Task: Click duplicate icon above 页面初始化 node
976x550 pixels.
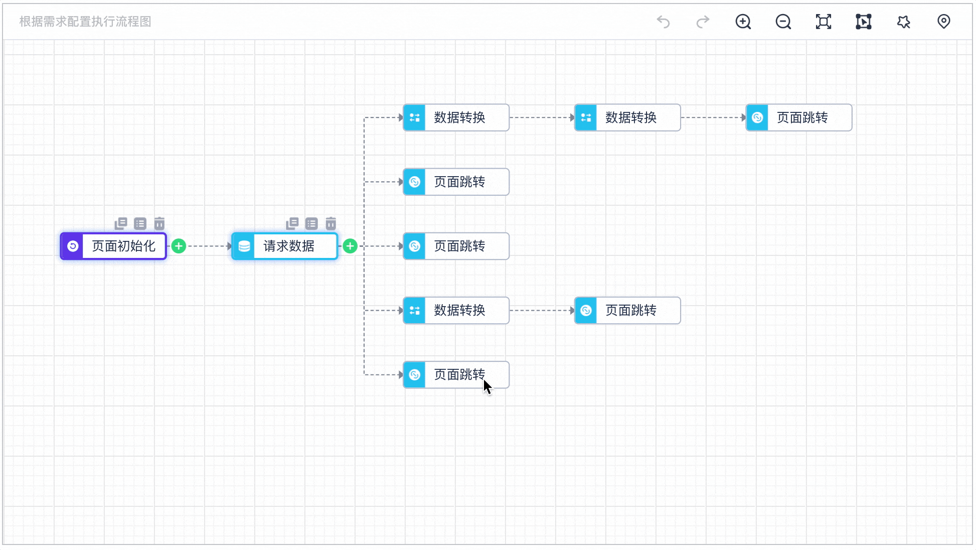Action: point(120,223)
